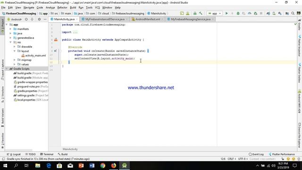Image resolution: width=302 pixels, height=170 pixels.
Task: Start debugging with the Debug bug icon
Action: (238, 14)
